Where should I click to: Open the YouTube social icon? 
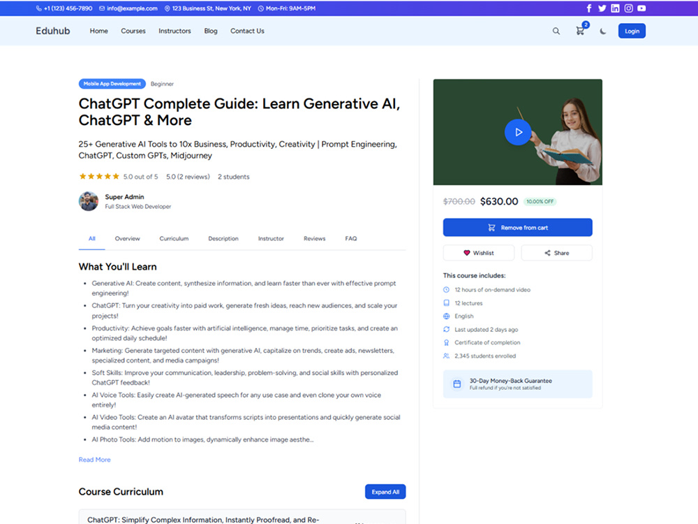coord(641,8)
